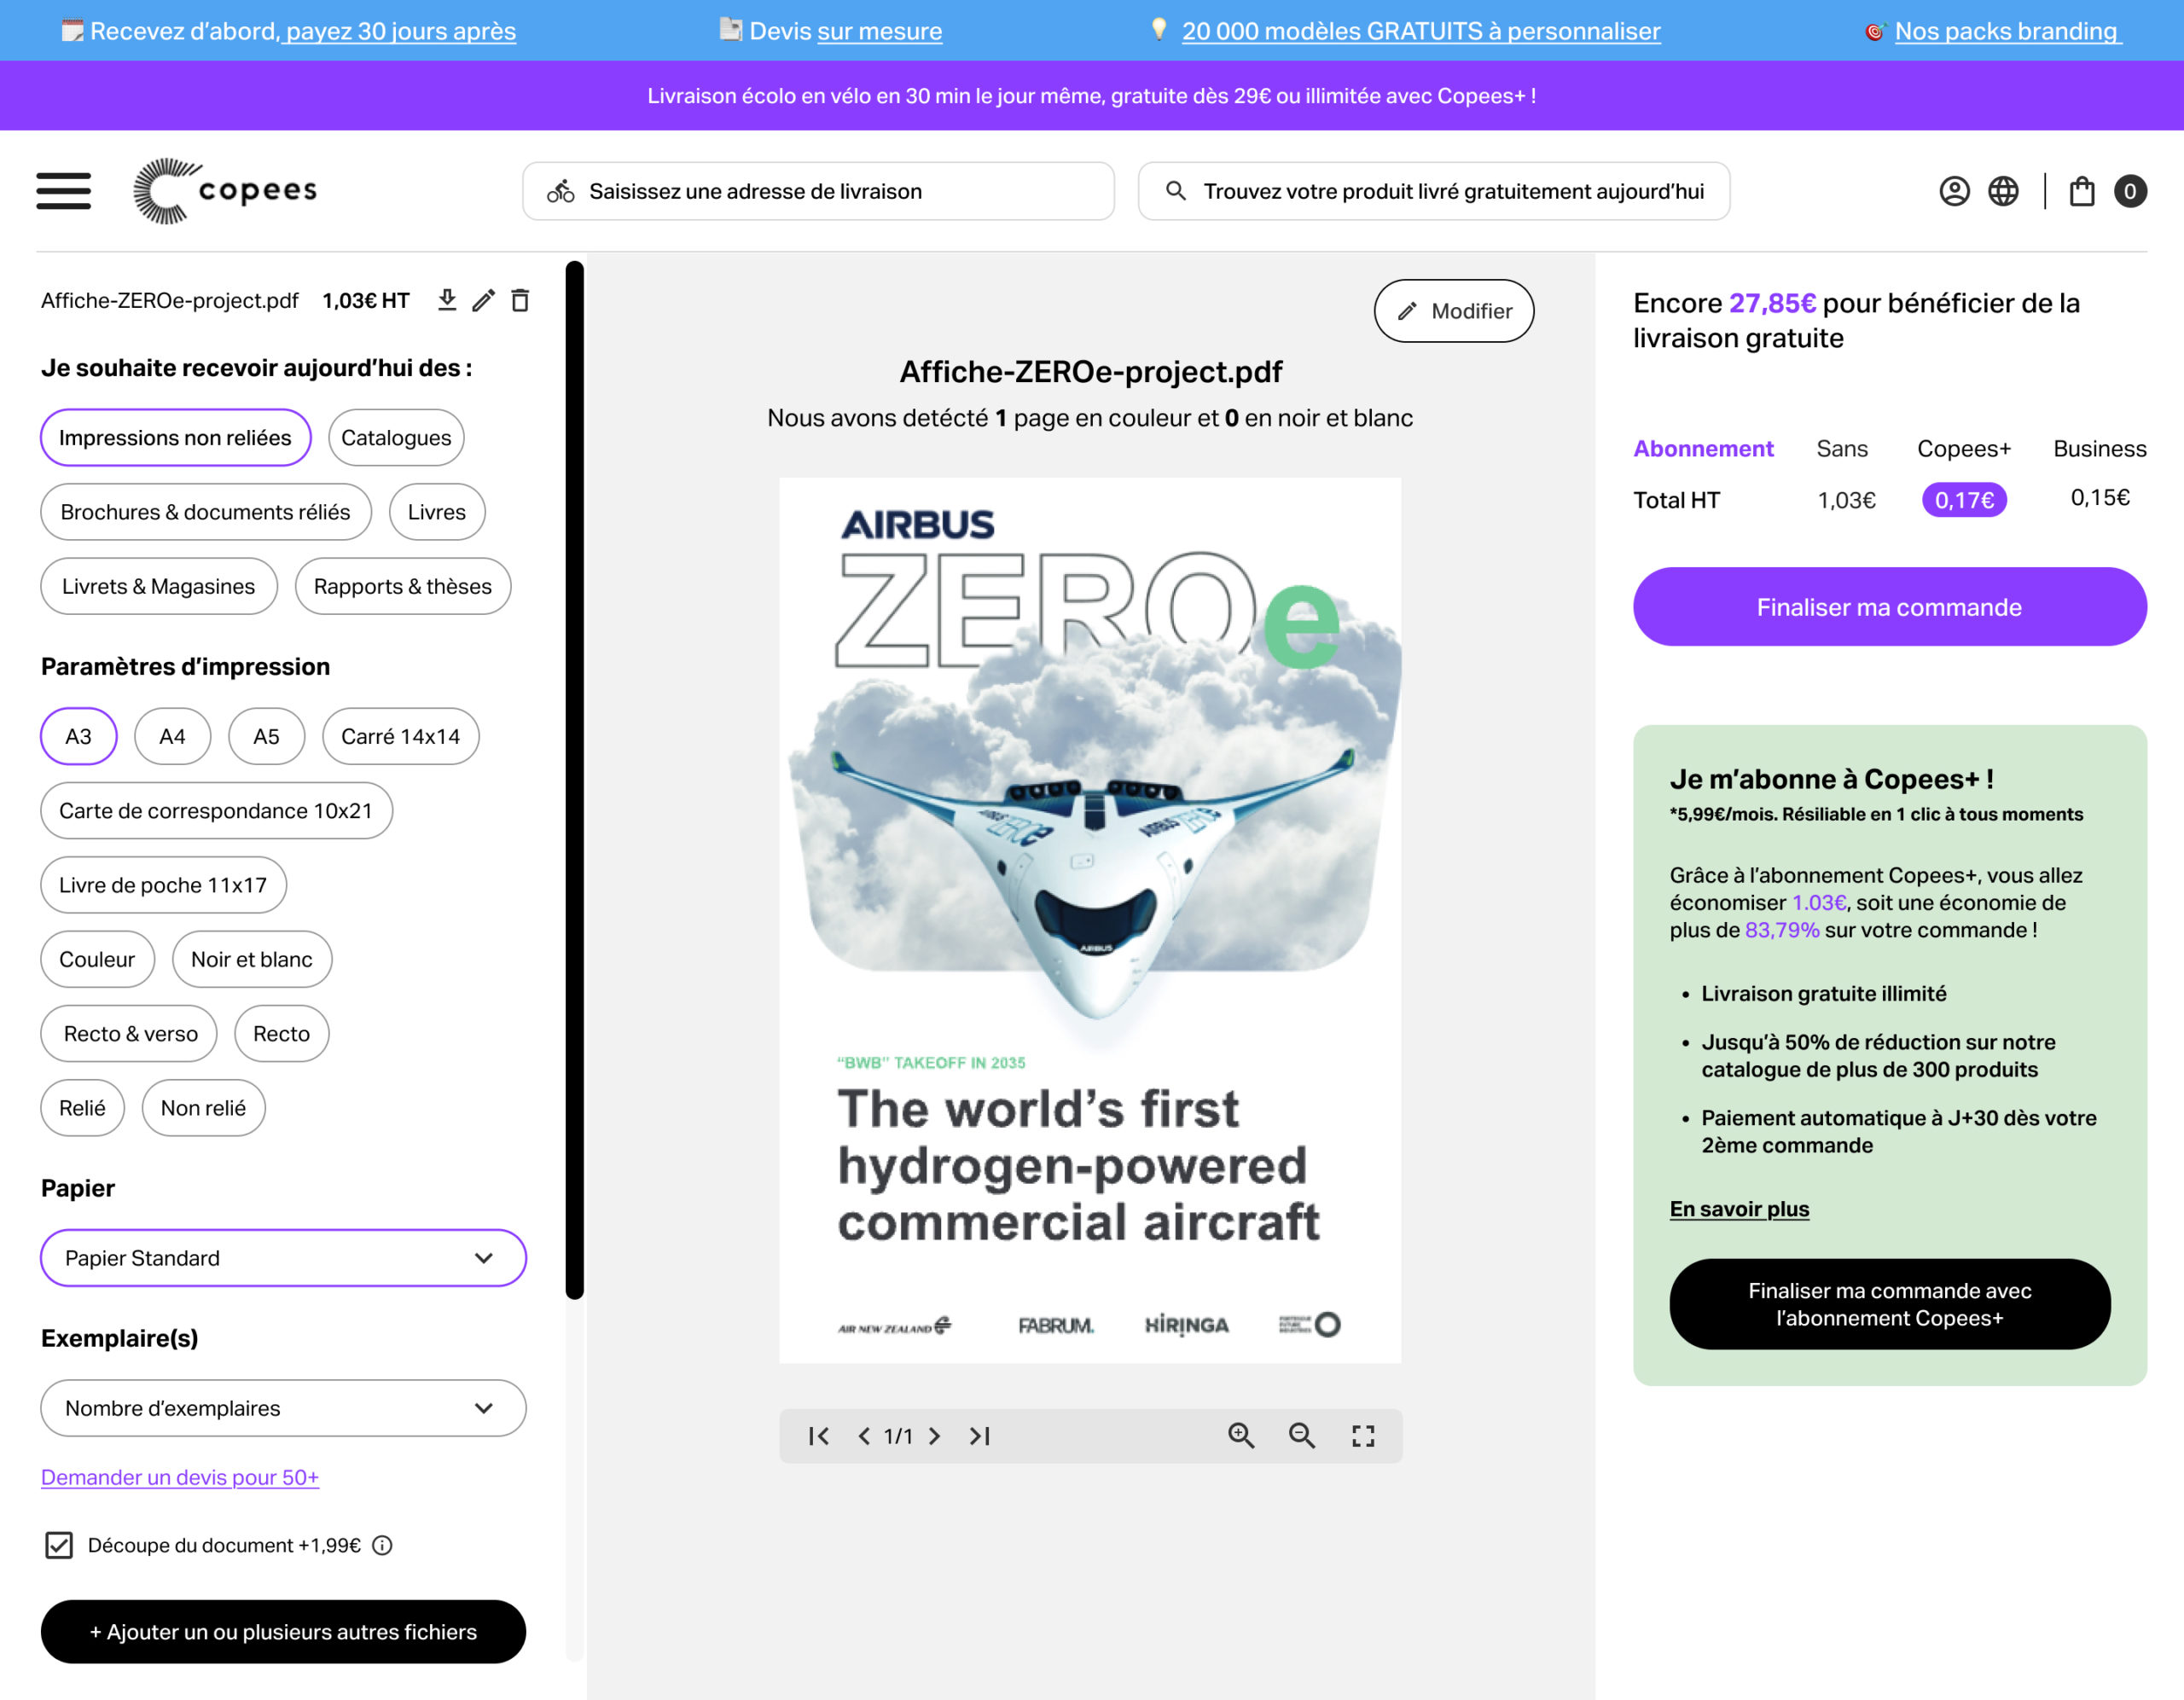Jump to the last preview page

980,1436
